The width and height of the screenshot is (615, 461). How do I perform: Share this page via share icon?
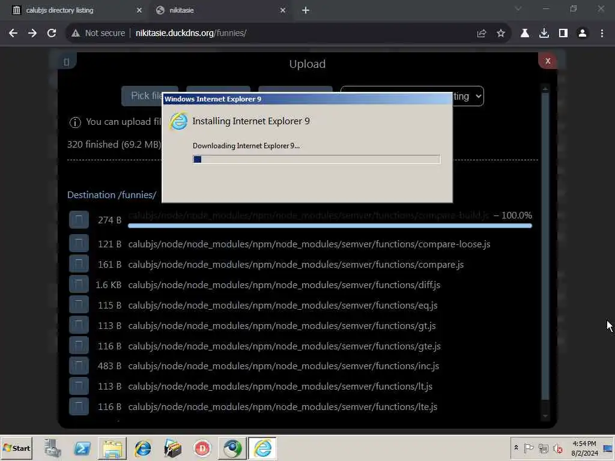[x=482, y=34]
